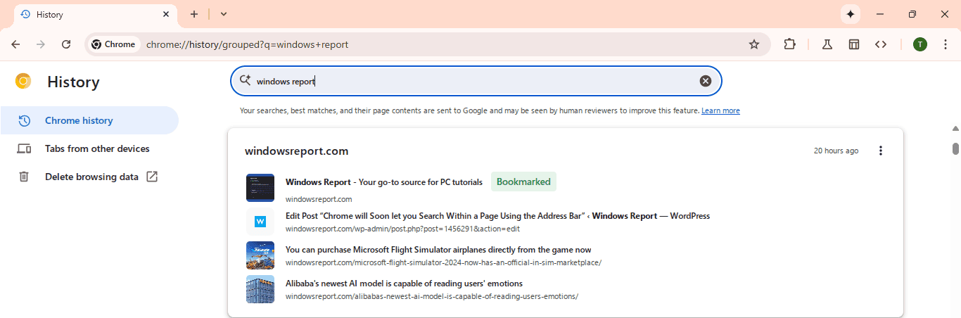Screen dimensions: 961x318
Task: Click the vertical scrollbar thumb
Action: (x=955, y=148)
